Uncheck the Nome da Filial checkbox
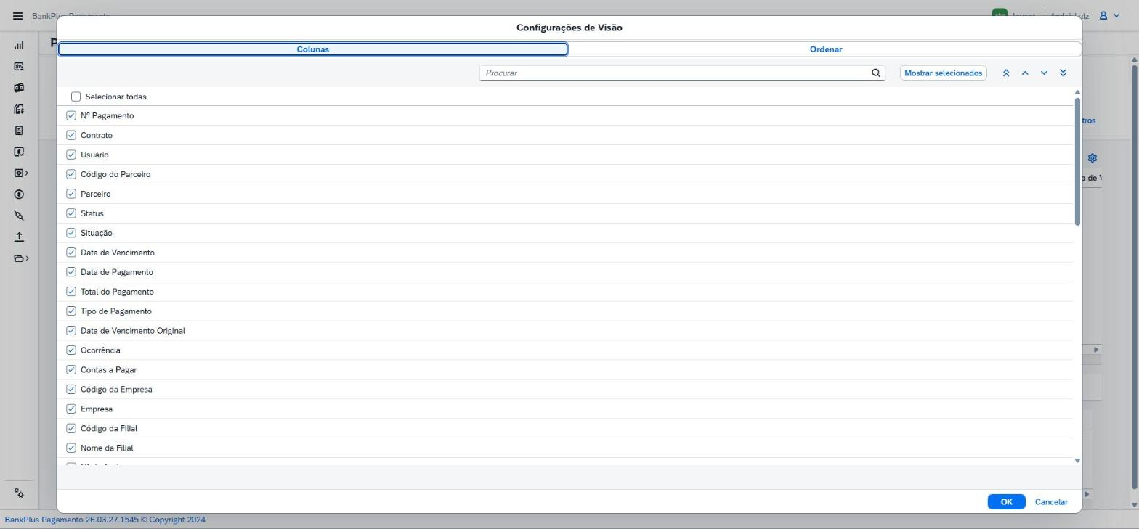 point(71,448)
